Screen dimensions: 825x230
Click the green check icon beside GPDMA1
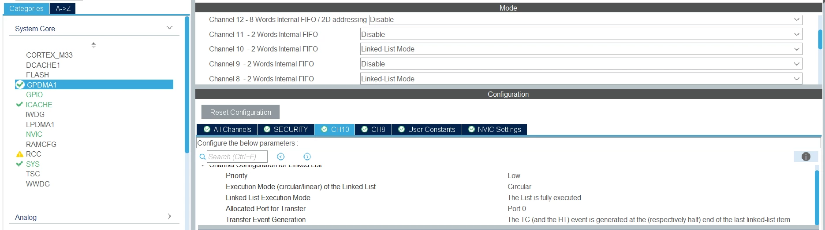coord(20,84)
